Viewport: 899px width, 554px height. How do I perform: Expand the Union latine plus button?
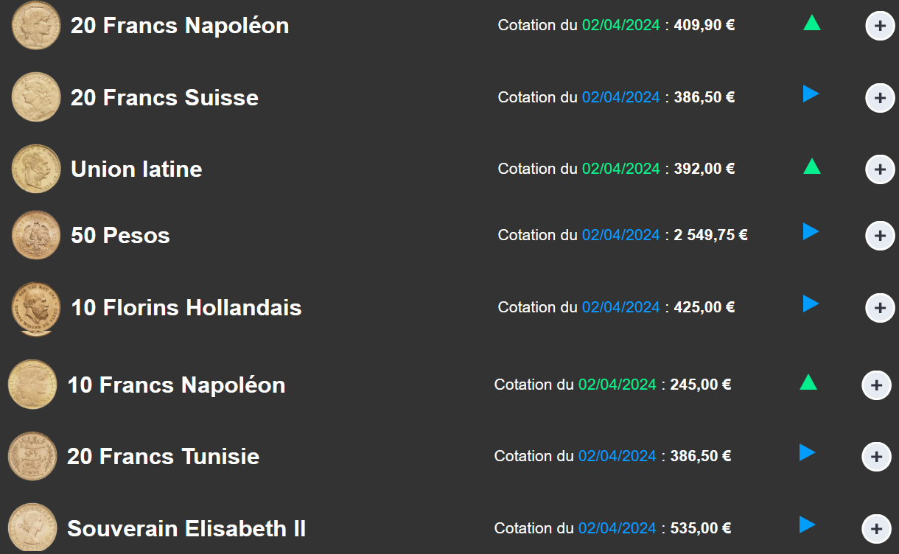(880, 169)
